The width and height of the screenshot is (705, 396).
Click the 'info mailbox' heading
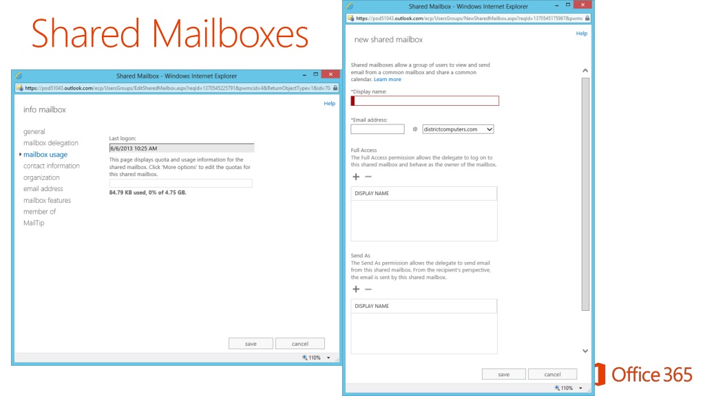coord(45,109)
